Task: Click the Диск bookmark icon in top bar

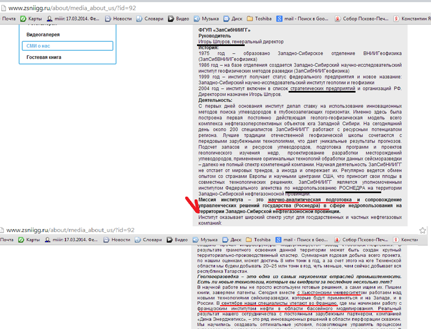Action: coord(226,19)
